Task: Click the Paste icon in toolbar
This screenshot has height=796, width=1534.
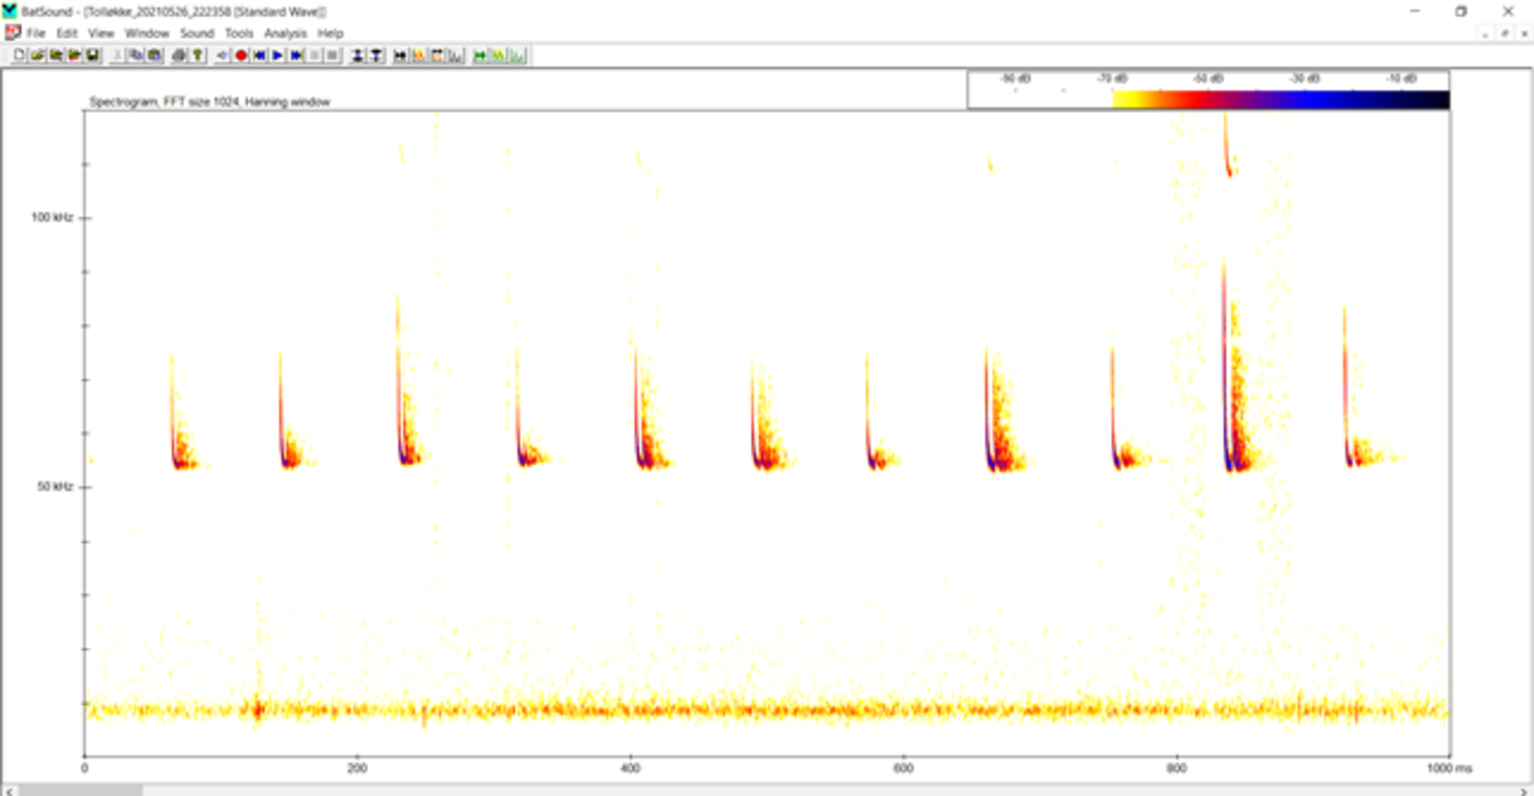Action: click(x=155, y=56)
